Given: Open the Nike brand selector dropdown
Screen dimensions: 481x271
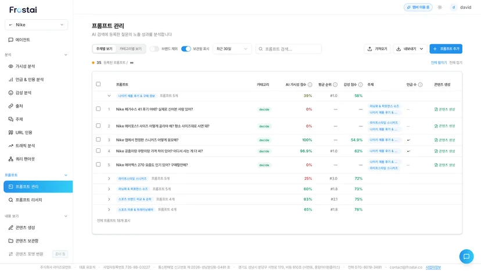Looking at the screenshot, I should (36, 25).
